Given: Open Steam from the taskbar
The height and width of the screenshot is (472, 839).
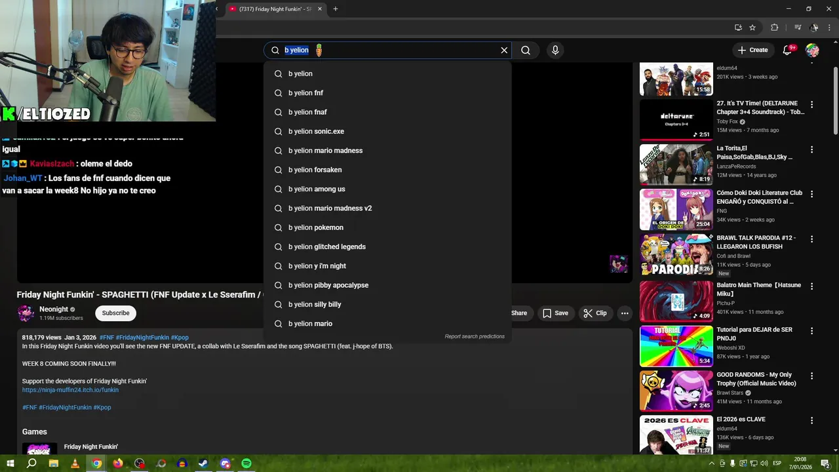Looking at the screenshot, I should coord(203,463).
